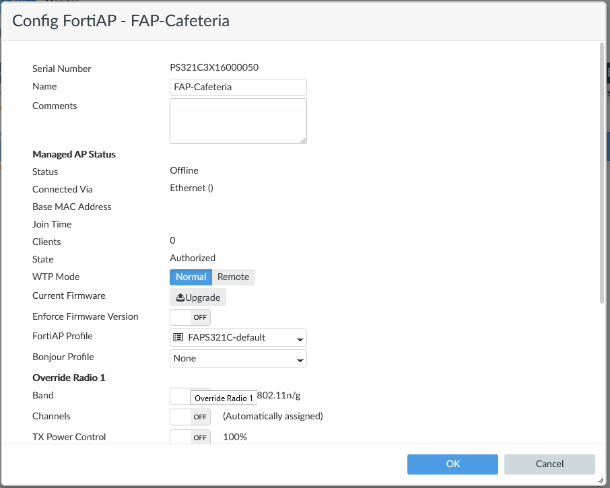610x488 pixels.
Task: Cancel the FortiAP configuration dialog
Action: 549,464
